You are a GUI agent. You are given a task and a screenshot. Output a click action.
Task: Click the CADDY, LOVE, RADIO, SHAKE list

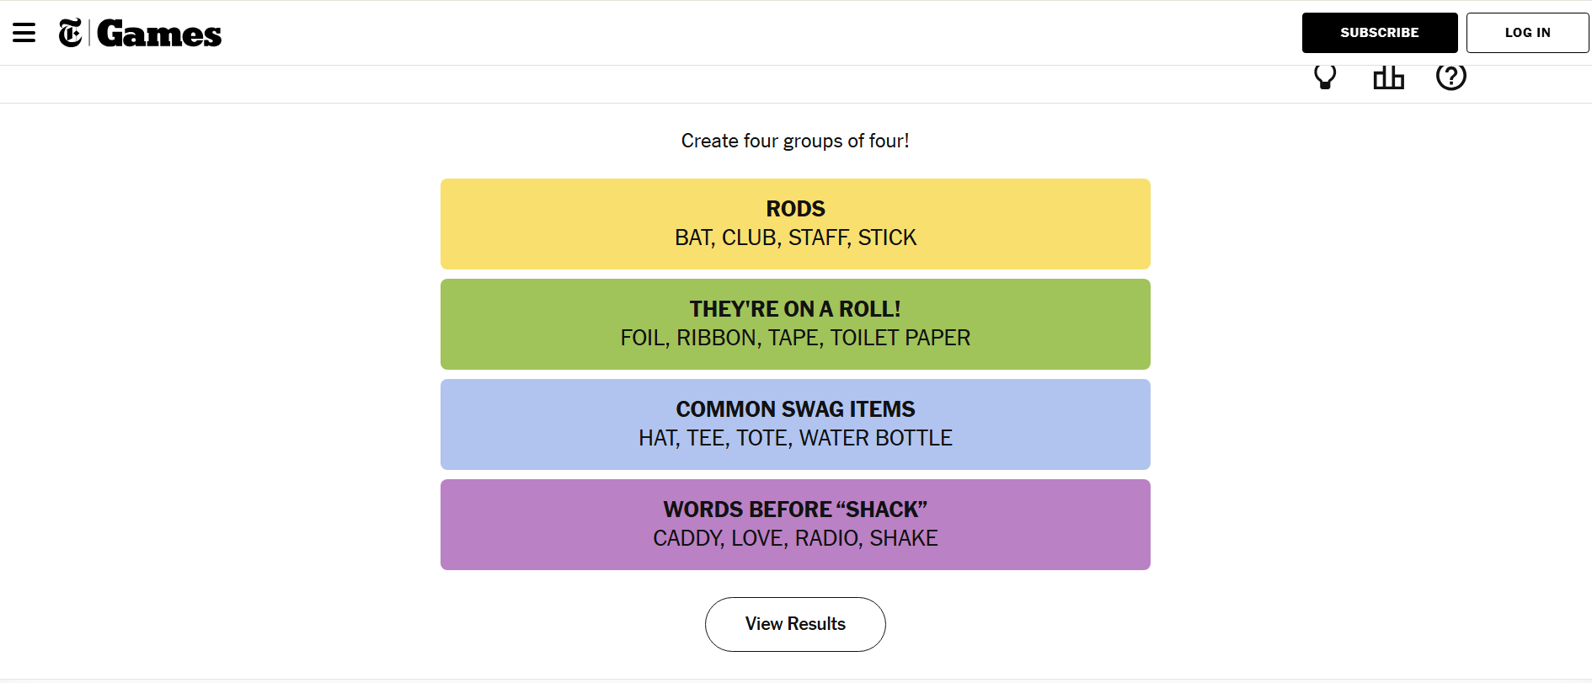(795, 539)
